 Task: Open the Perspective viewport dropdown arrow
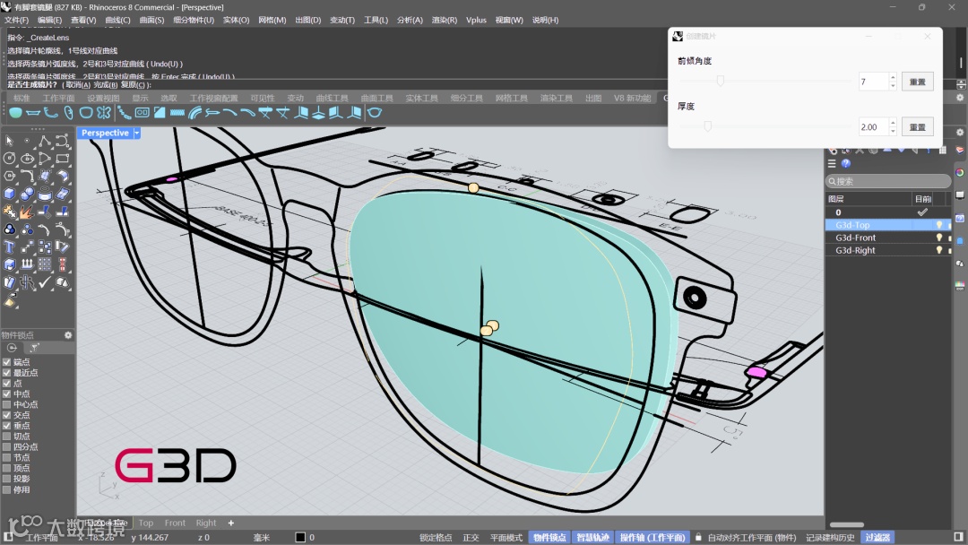(137, 133)
